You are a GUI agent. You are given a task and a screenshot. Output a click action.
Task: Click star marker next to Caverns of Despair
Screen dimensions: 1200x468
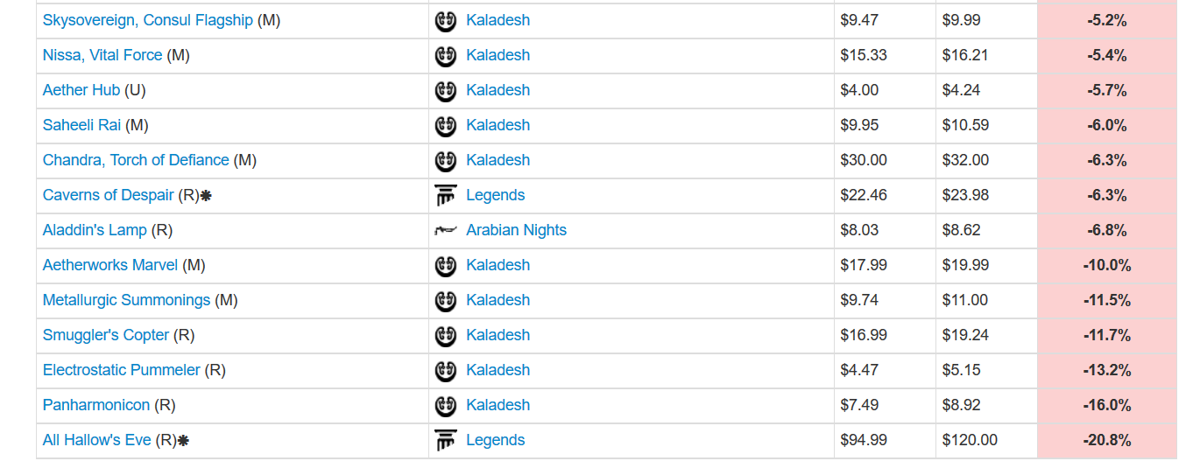(x=206, y=196)
